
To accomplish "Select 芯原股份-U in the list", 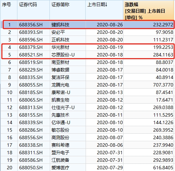I will [x=63, y=55].
